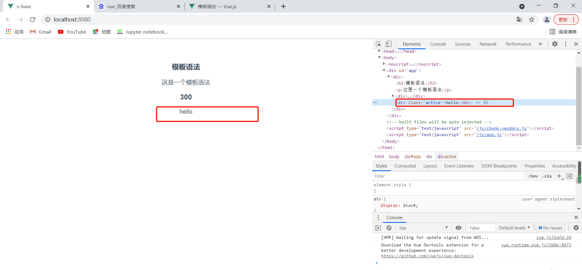Screen dimensions: 582x270
Task: Add a new style rule plus icon
Action: [x=560, y=176]
